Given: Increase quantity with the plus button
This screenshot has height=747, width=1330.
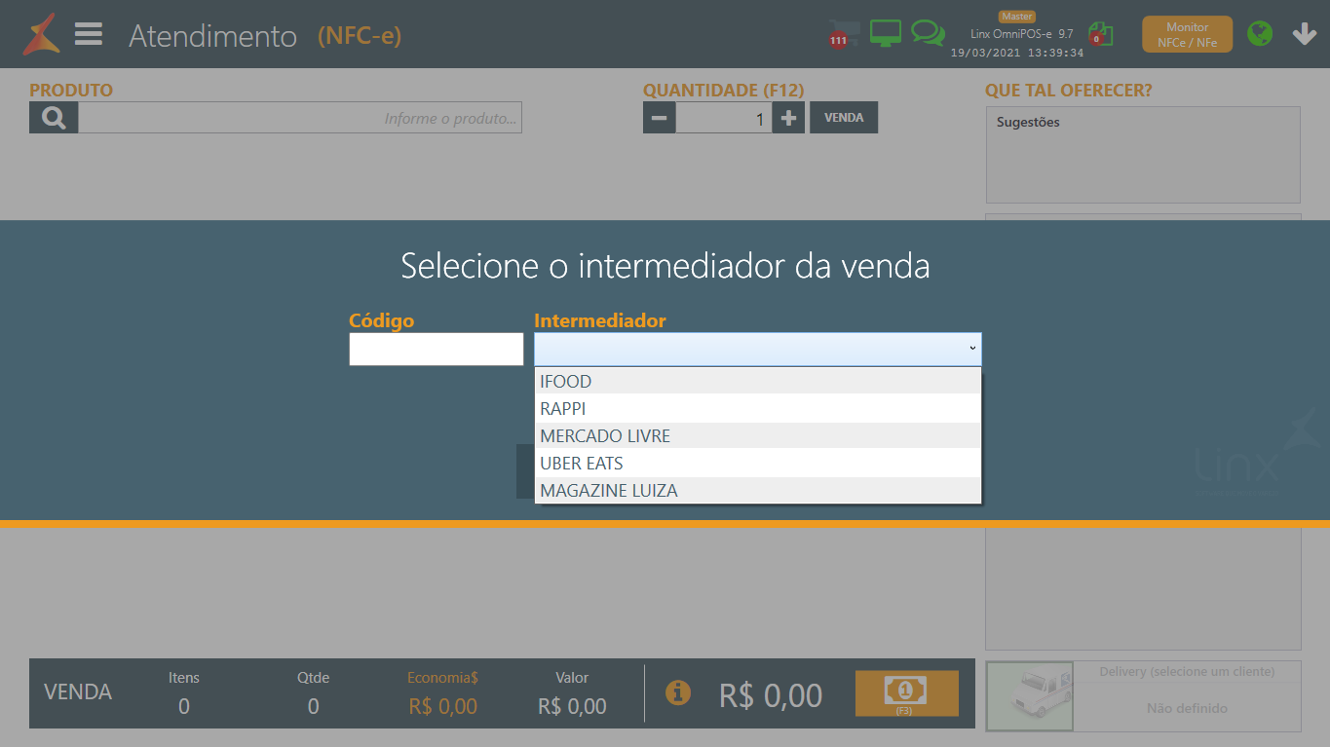Looking at the screenshot, I should 788,118.
